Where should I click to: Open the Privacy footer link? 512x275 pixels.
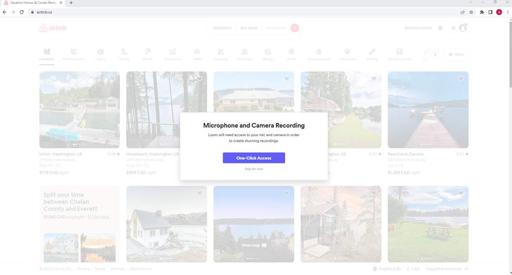click(83, 269)
